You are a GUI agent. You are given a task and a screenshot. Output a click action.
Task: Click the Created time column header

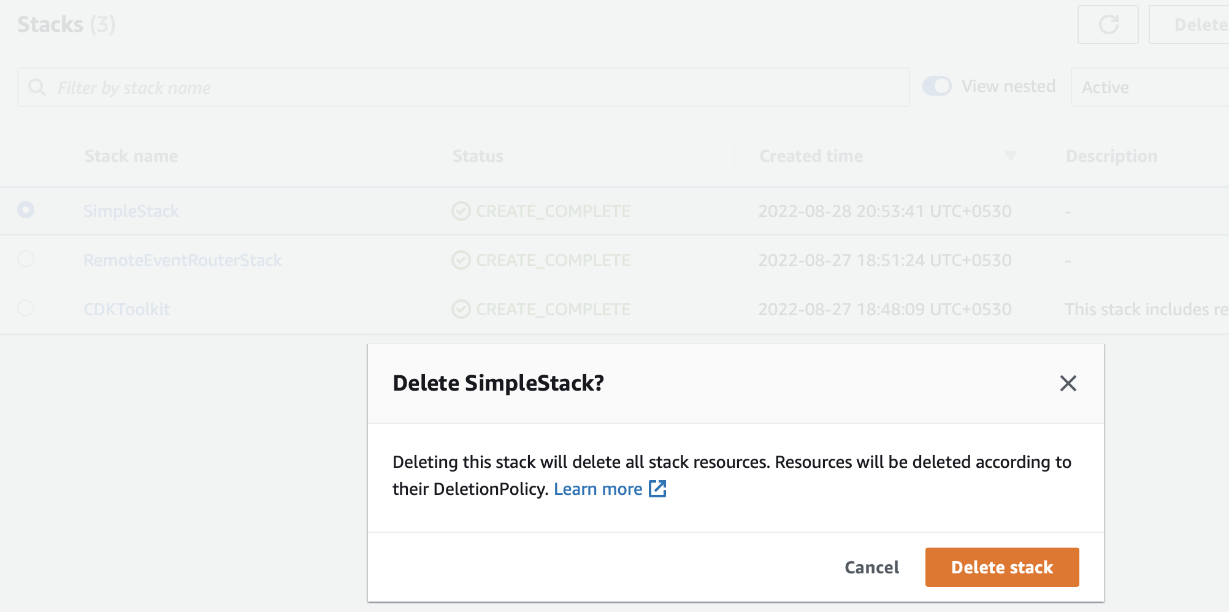[x=811, y=156]
